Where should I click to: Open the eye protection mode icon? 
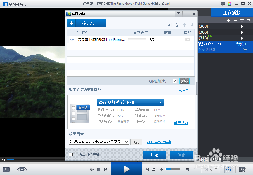click(22, 169)
